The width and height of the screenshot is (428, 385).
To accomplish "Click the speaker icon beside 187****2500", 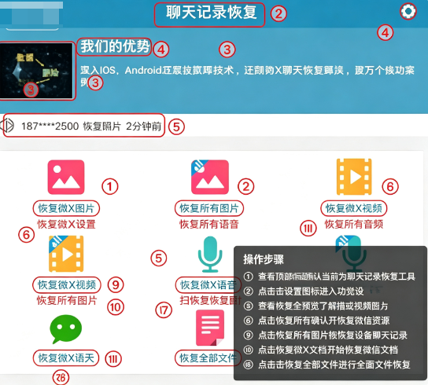I will coord(7,126).
